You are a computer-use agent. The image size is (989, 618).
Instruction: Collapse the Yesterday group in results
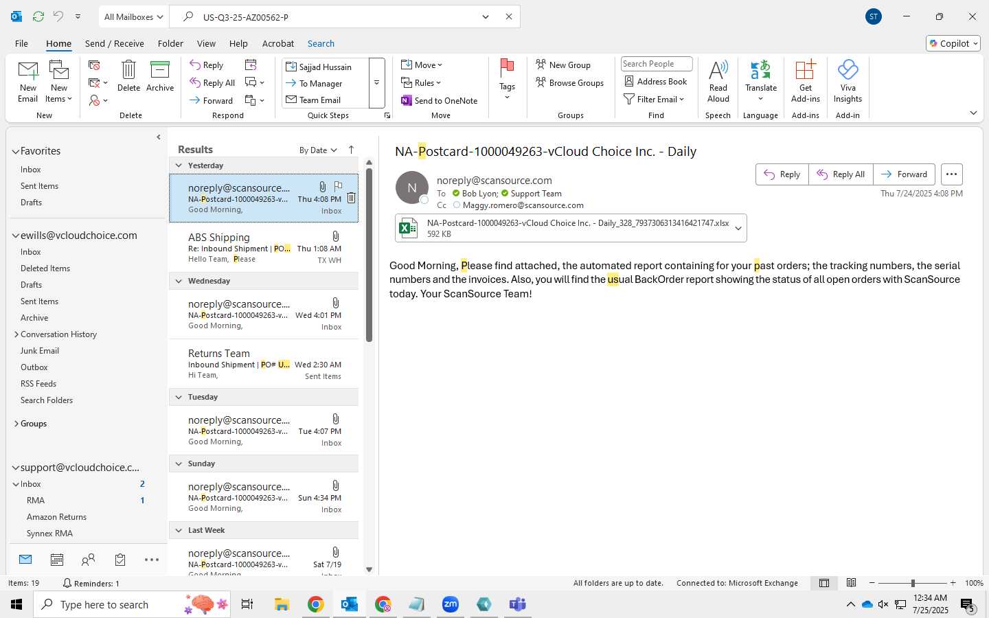pos(179,165)
